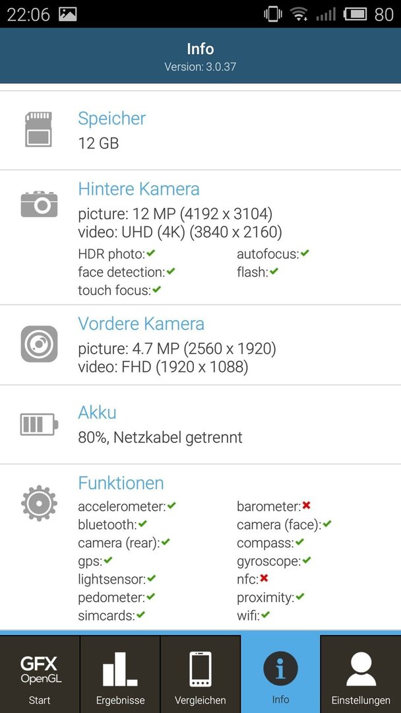The height and width of the screenshot is (713, 401).
Task: Tap the front camera lens icon
Action: (x=39, y=344)
